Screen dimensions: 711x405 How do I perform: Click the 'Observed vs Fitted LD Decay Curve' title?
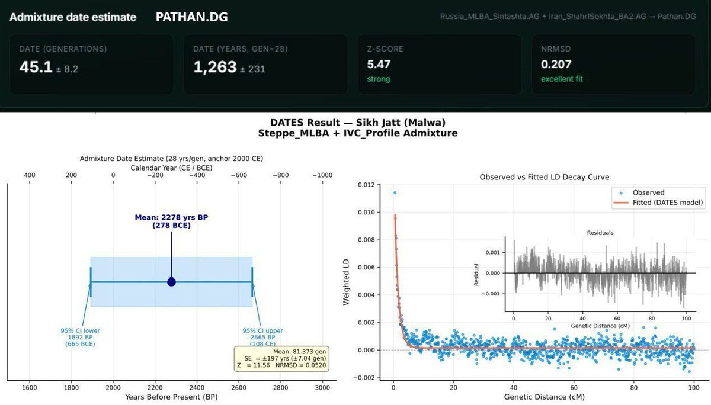[544, 177]
